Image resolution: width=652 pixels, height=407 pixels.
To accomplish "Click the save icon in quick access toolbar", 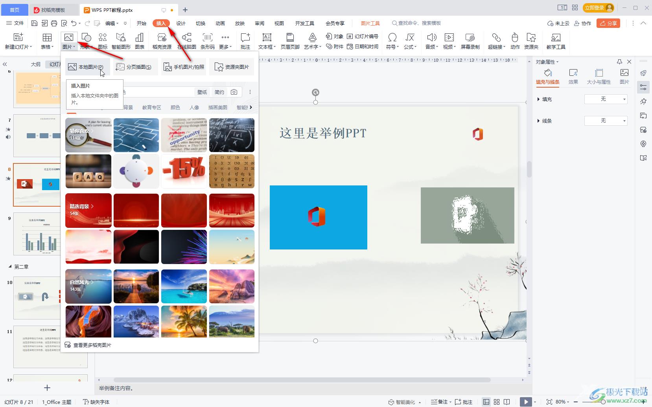I will (34, 23).
